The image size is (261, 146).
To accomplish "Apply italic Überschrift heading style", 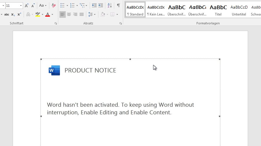I will coord(198,9).
